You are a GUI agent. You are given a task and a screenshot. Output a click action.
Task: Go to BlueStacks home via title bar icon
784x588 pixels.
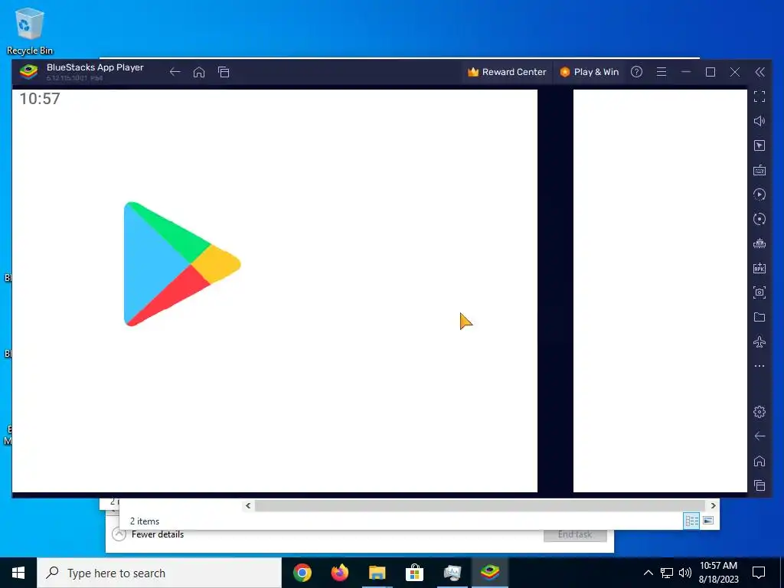click(199, 72)
